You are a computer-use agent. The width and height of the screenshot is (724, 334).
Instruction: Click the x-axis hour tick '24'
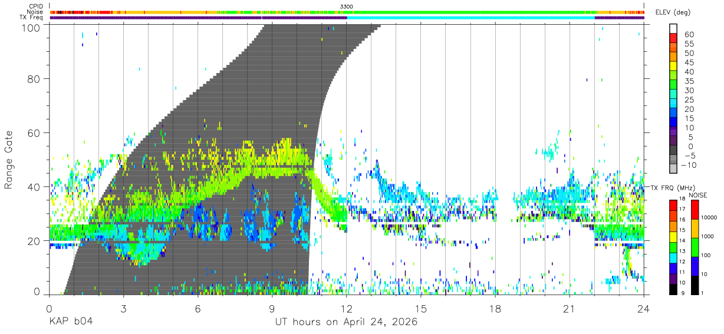644,309
